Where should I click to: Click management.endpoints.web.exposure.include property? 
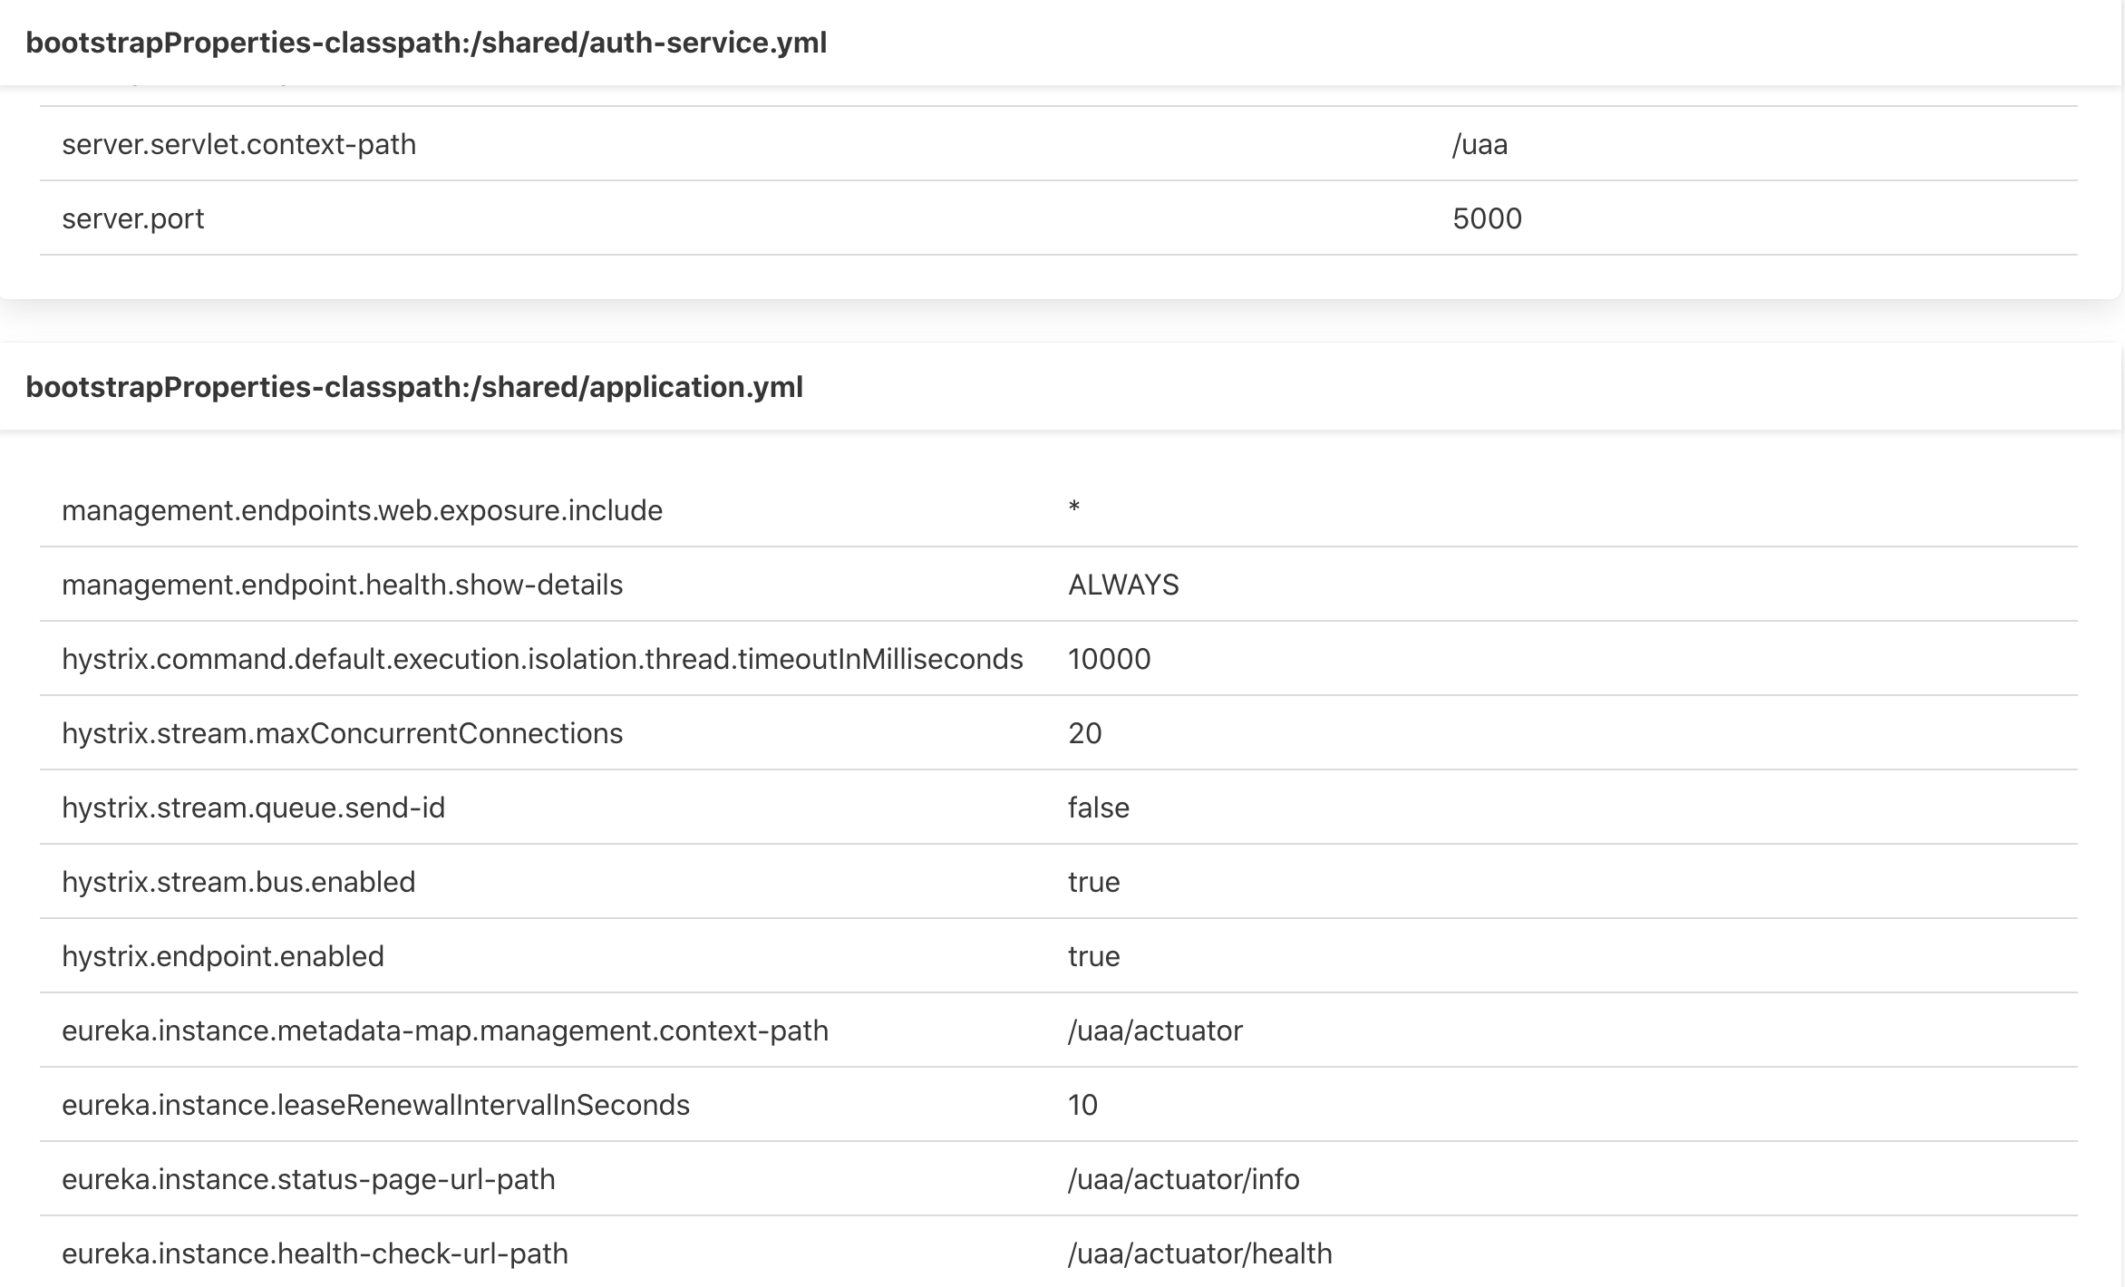(362, 510)
